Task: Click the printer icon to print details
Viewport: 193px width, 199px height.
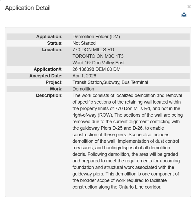Action: pyautogui.click(x=184, y=15)
